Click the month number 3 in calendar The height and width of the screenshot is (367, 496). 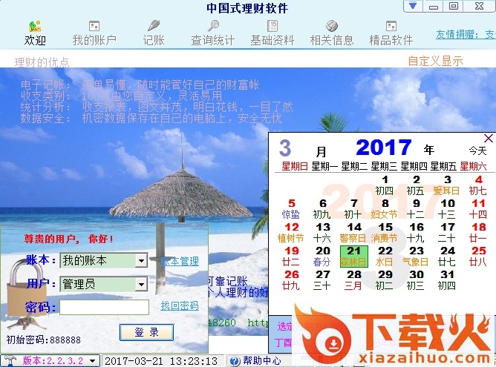coord(285,148)
